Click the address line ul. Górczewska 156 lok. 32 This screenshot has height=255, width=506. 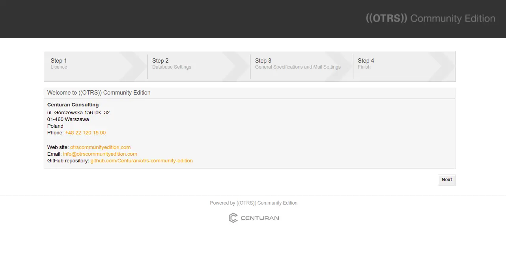[x=78, y=113]
